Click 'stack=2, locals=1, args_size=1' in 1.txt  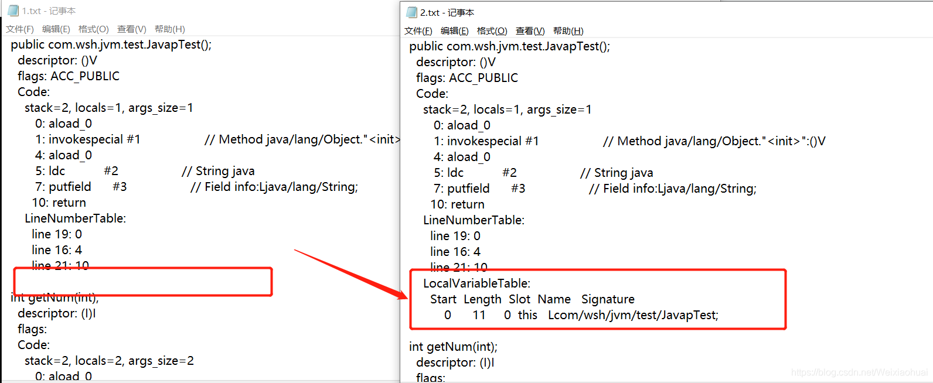(x=109, y=108)
